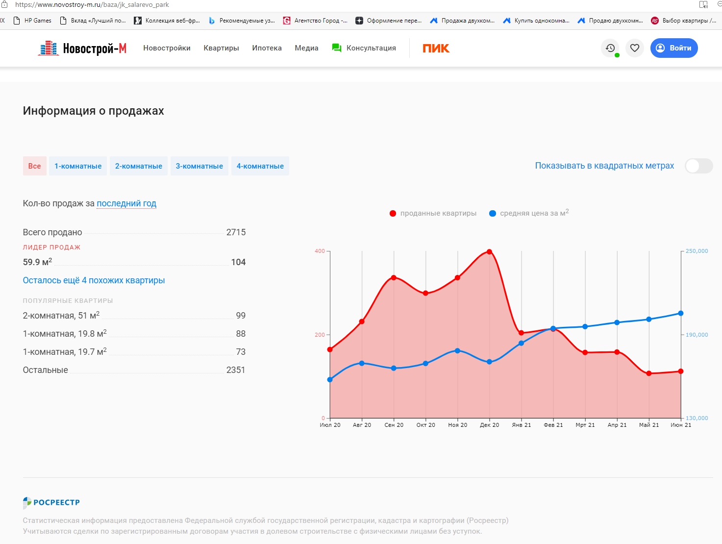Viewport: 722px width, 544px height.
Task: Open the Вклад «Лучший по... bookmark
Action: (x=93, y=21)
